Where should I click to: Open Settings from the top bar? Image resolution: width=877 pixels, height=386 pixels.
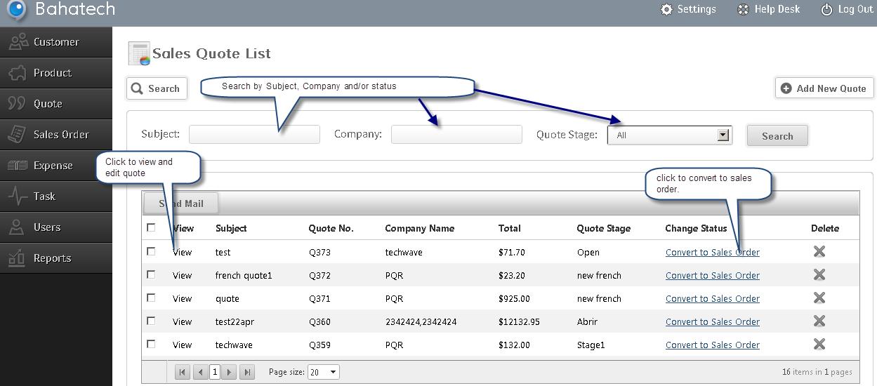coord(688,9)
